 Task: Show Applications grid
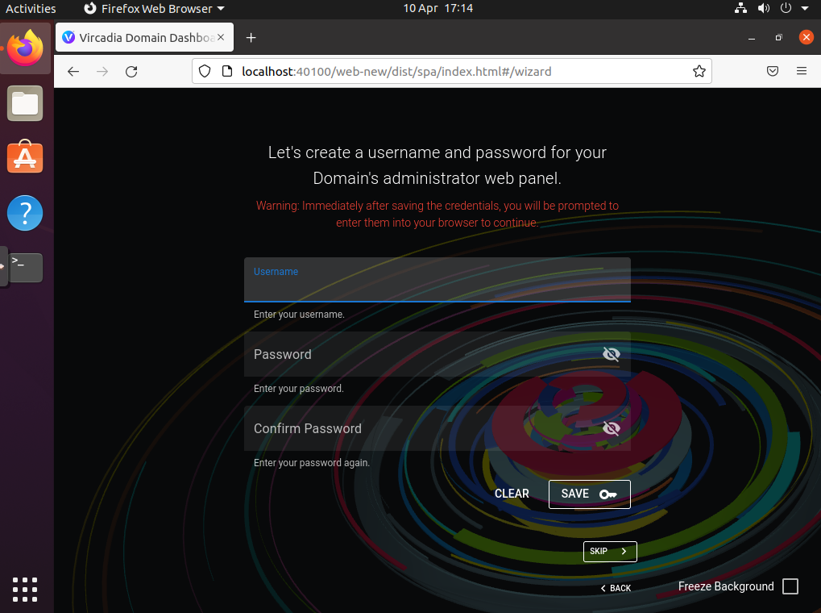(x=25, y=590)
